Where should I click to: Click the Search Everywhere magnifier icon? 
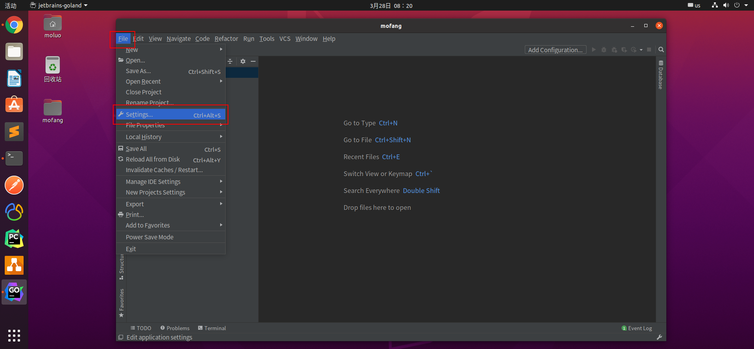(x=661, y=50)
